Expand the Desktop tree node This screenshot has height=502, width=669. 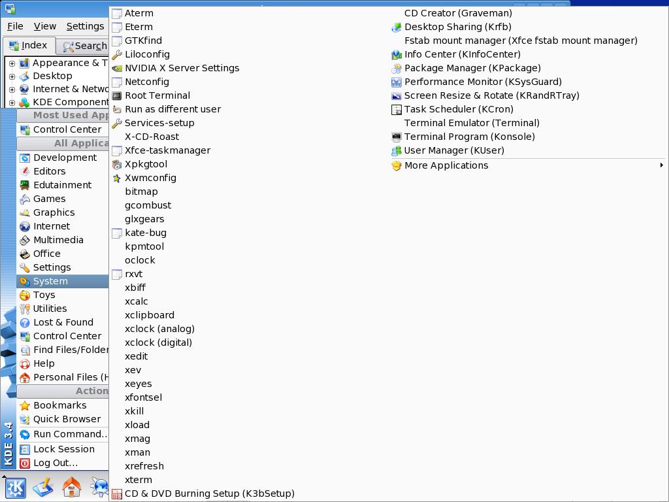tap(12, 76)
